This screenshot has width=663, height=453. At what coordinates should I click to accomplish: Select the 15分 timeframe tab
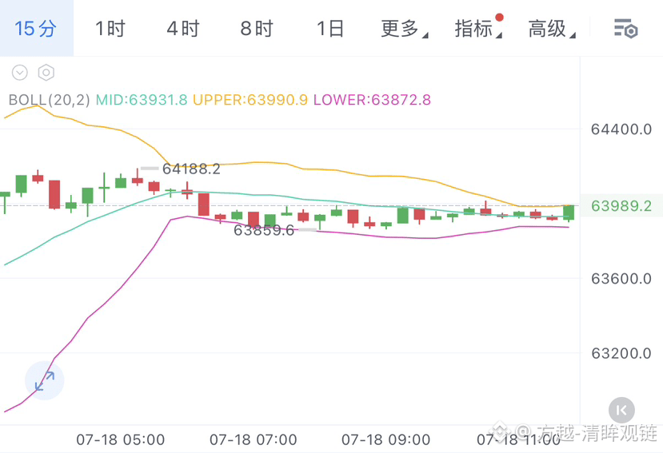point(36,29)
